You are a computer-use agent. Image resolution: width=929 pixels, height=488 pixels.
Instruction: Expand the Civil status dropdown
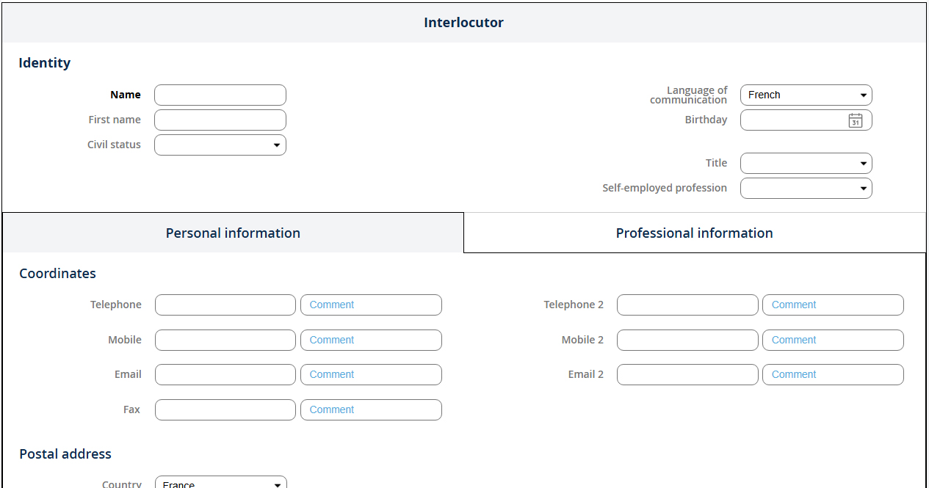click(220, 145)
